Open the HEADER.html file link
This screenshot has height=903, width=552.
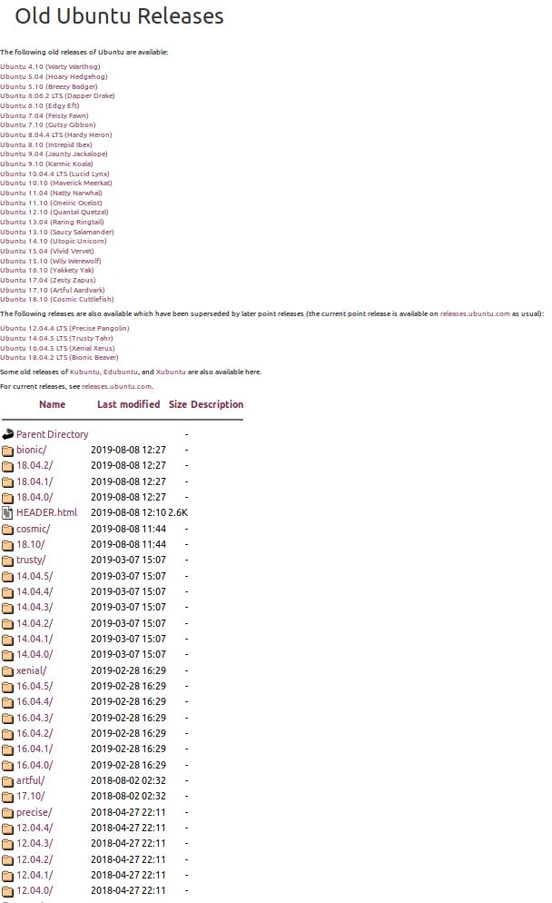pyautogui.click(x=46, y=512)
